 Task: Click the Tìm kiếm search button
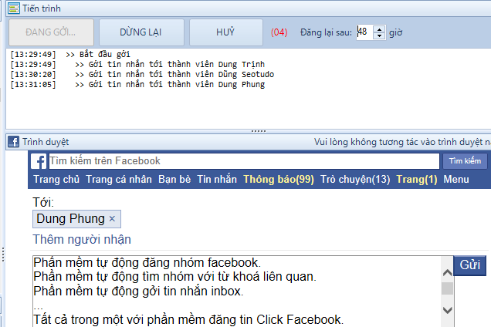coord(465,161)
